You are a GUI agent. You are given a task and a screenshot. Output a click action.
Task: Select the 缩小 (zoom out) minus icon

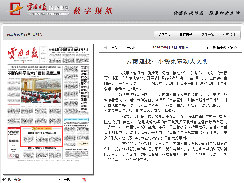click(225, 47)
